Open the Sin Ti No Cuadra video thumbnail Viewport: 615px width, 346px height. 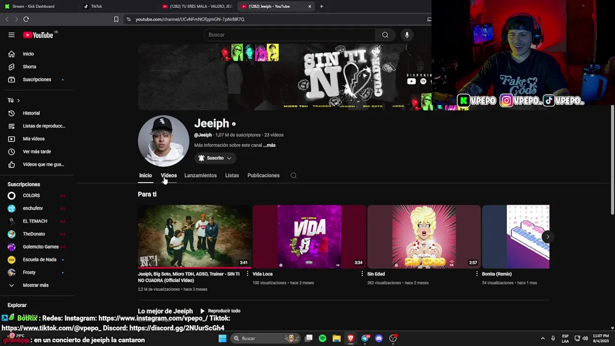point(195,236)
